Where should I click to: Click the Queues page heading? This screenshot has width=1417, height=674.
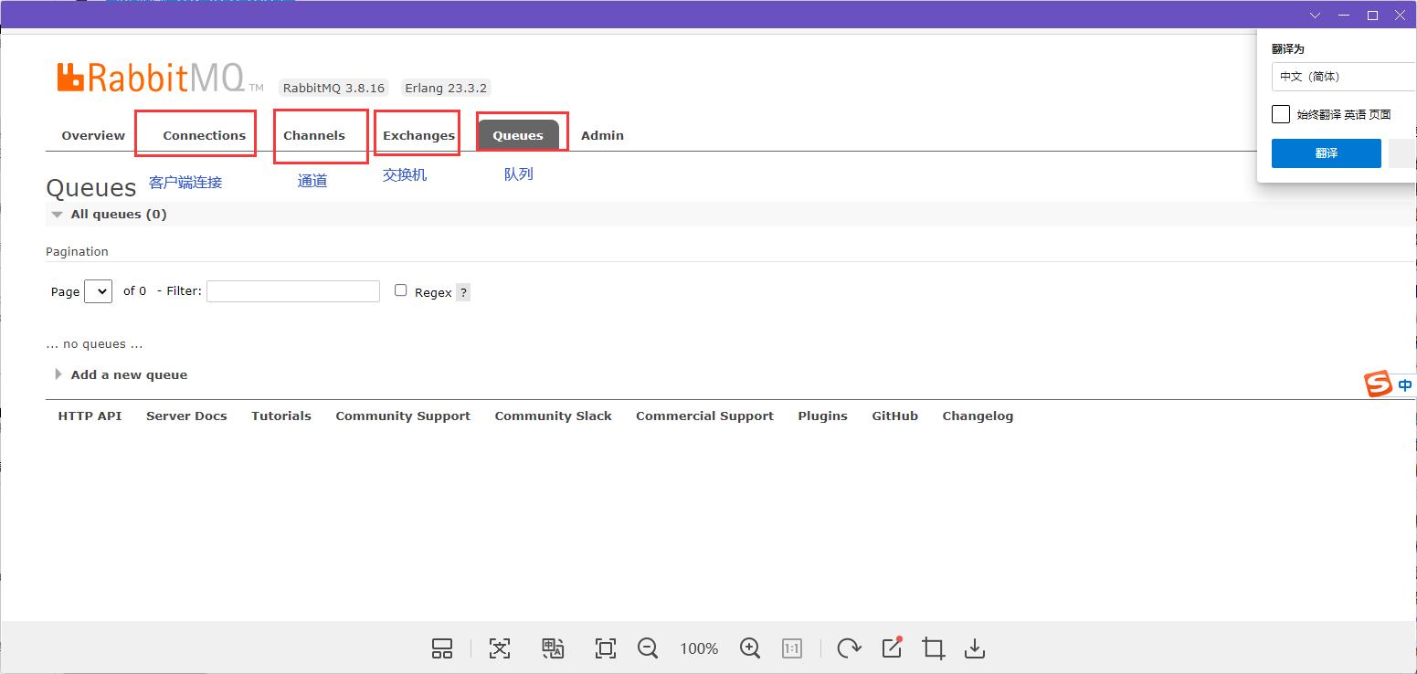coord(90,188)
